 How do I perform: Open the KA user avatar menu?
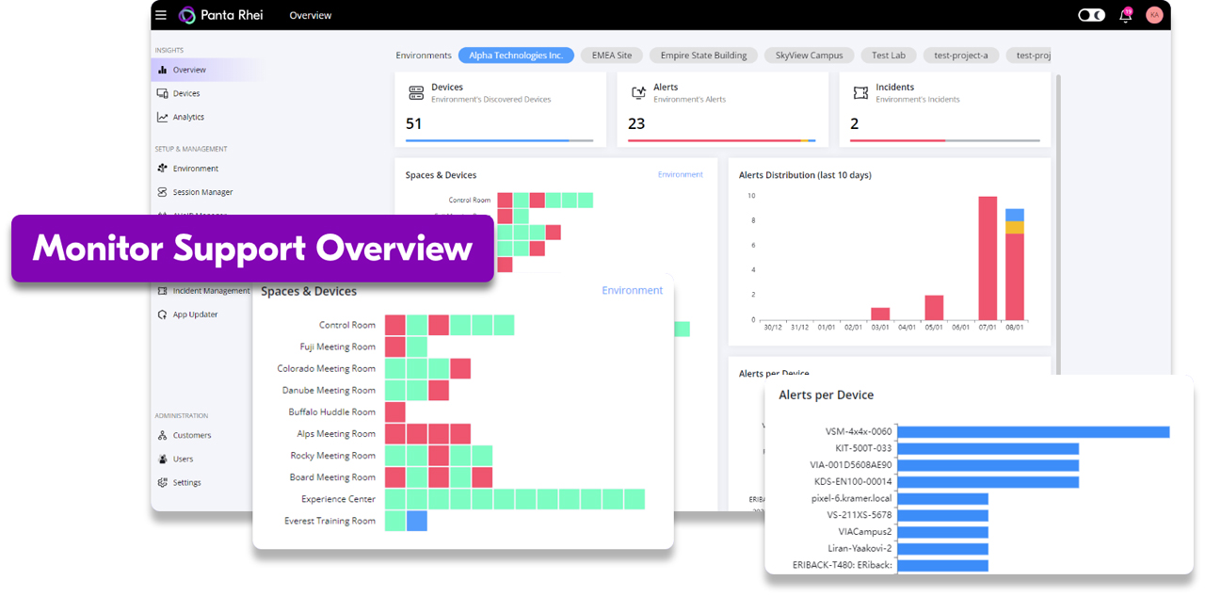point(1154,15)
